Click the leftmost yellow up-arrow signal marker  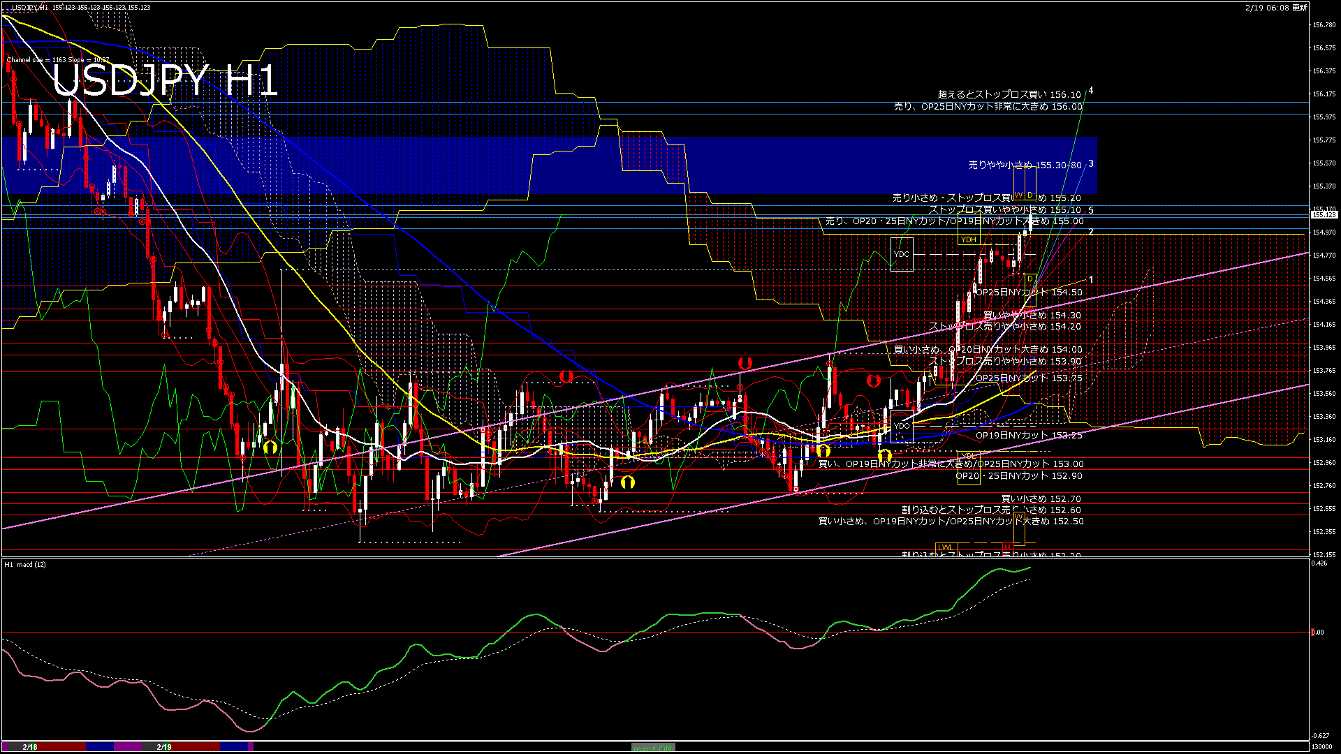[270, 447]
